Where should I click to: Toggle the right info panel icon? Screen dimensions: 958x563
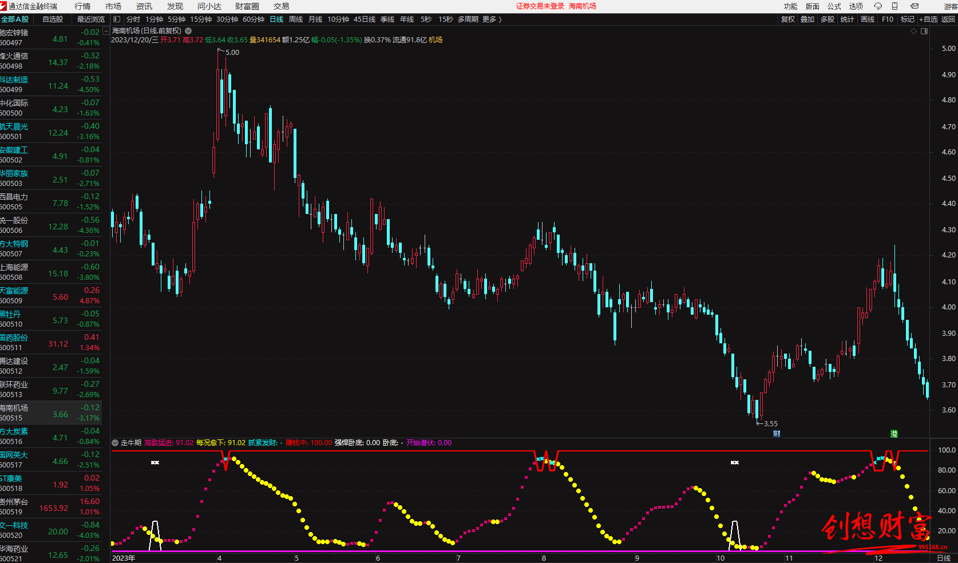click(x=924, y=31)
